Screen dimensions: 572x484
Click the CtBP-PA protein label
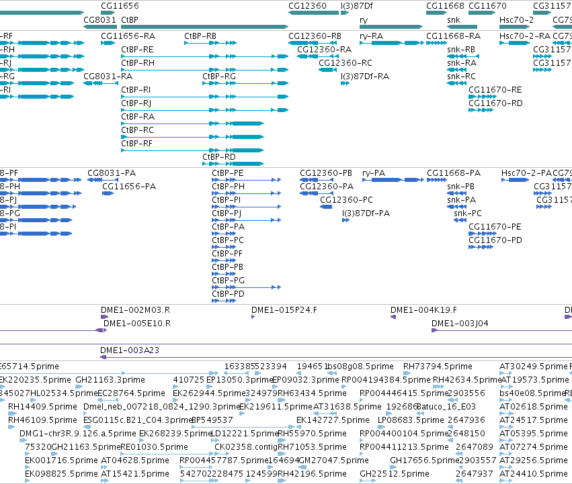(229, 227)
